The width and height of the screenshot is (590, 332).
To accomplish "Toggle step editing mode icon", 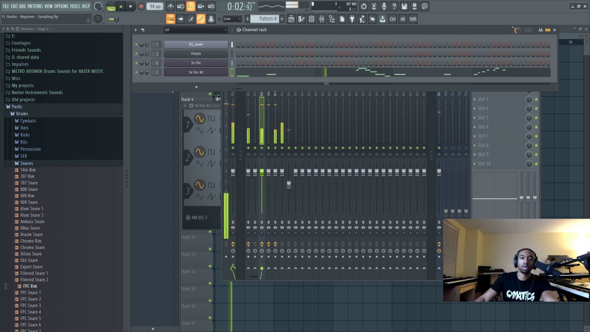I will point(191,19).
